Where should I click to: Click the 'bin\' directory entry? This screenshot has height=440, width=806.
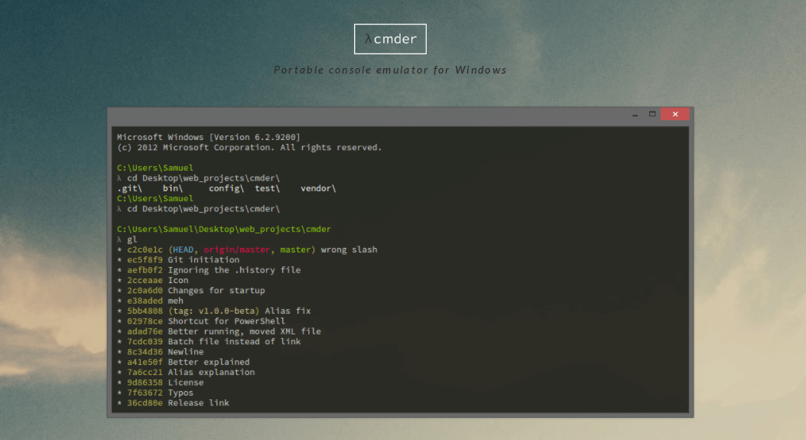173,188
